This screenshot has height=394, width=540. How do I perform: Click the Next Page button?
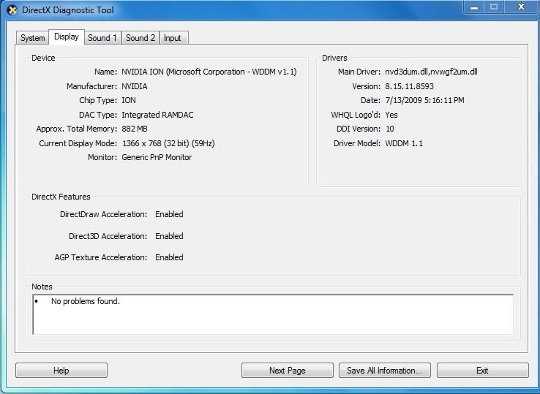pyautogui.click(x=288, y=371)
